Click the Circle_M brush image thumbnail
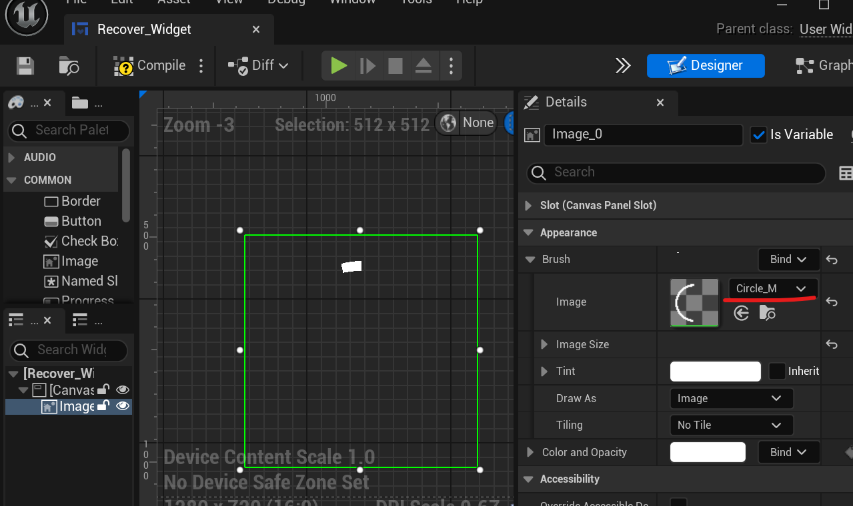Viewport: 853px width, 506px height. pos(694,302)
